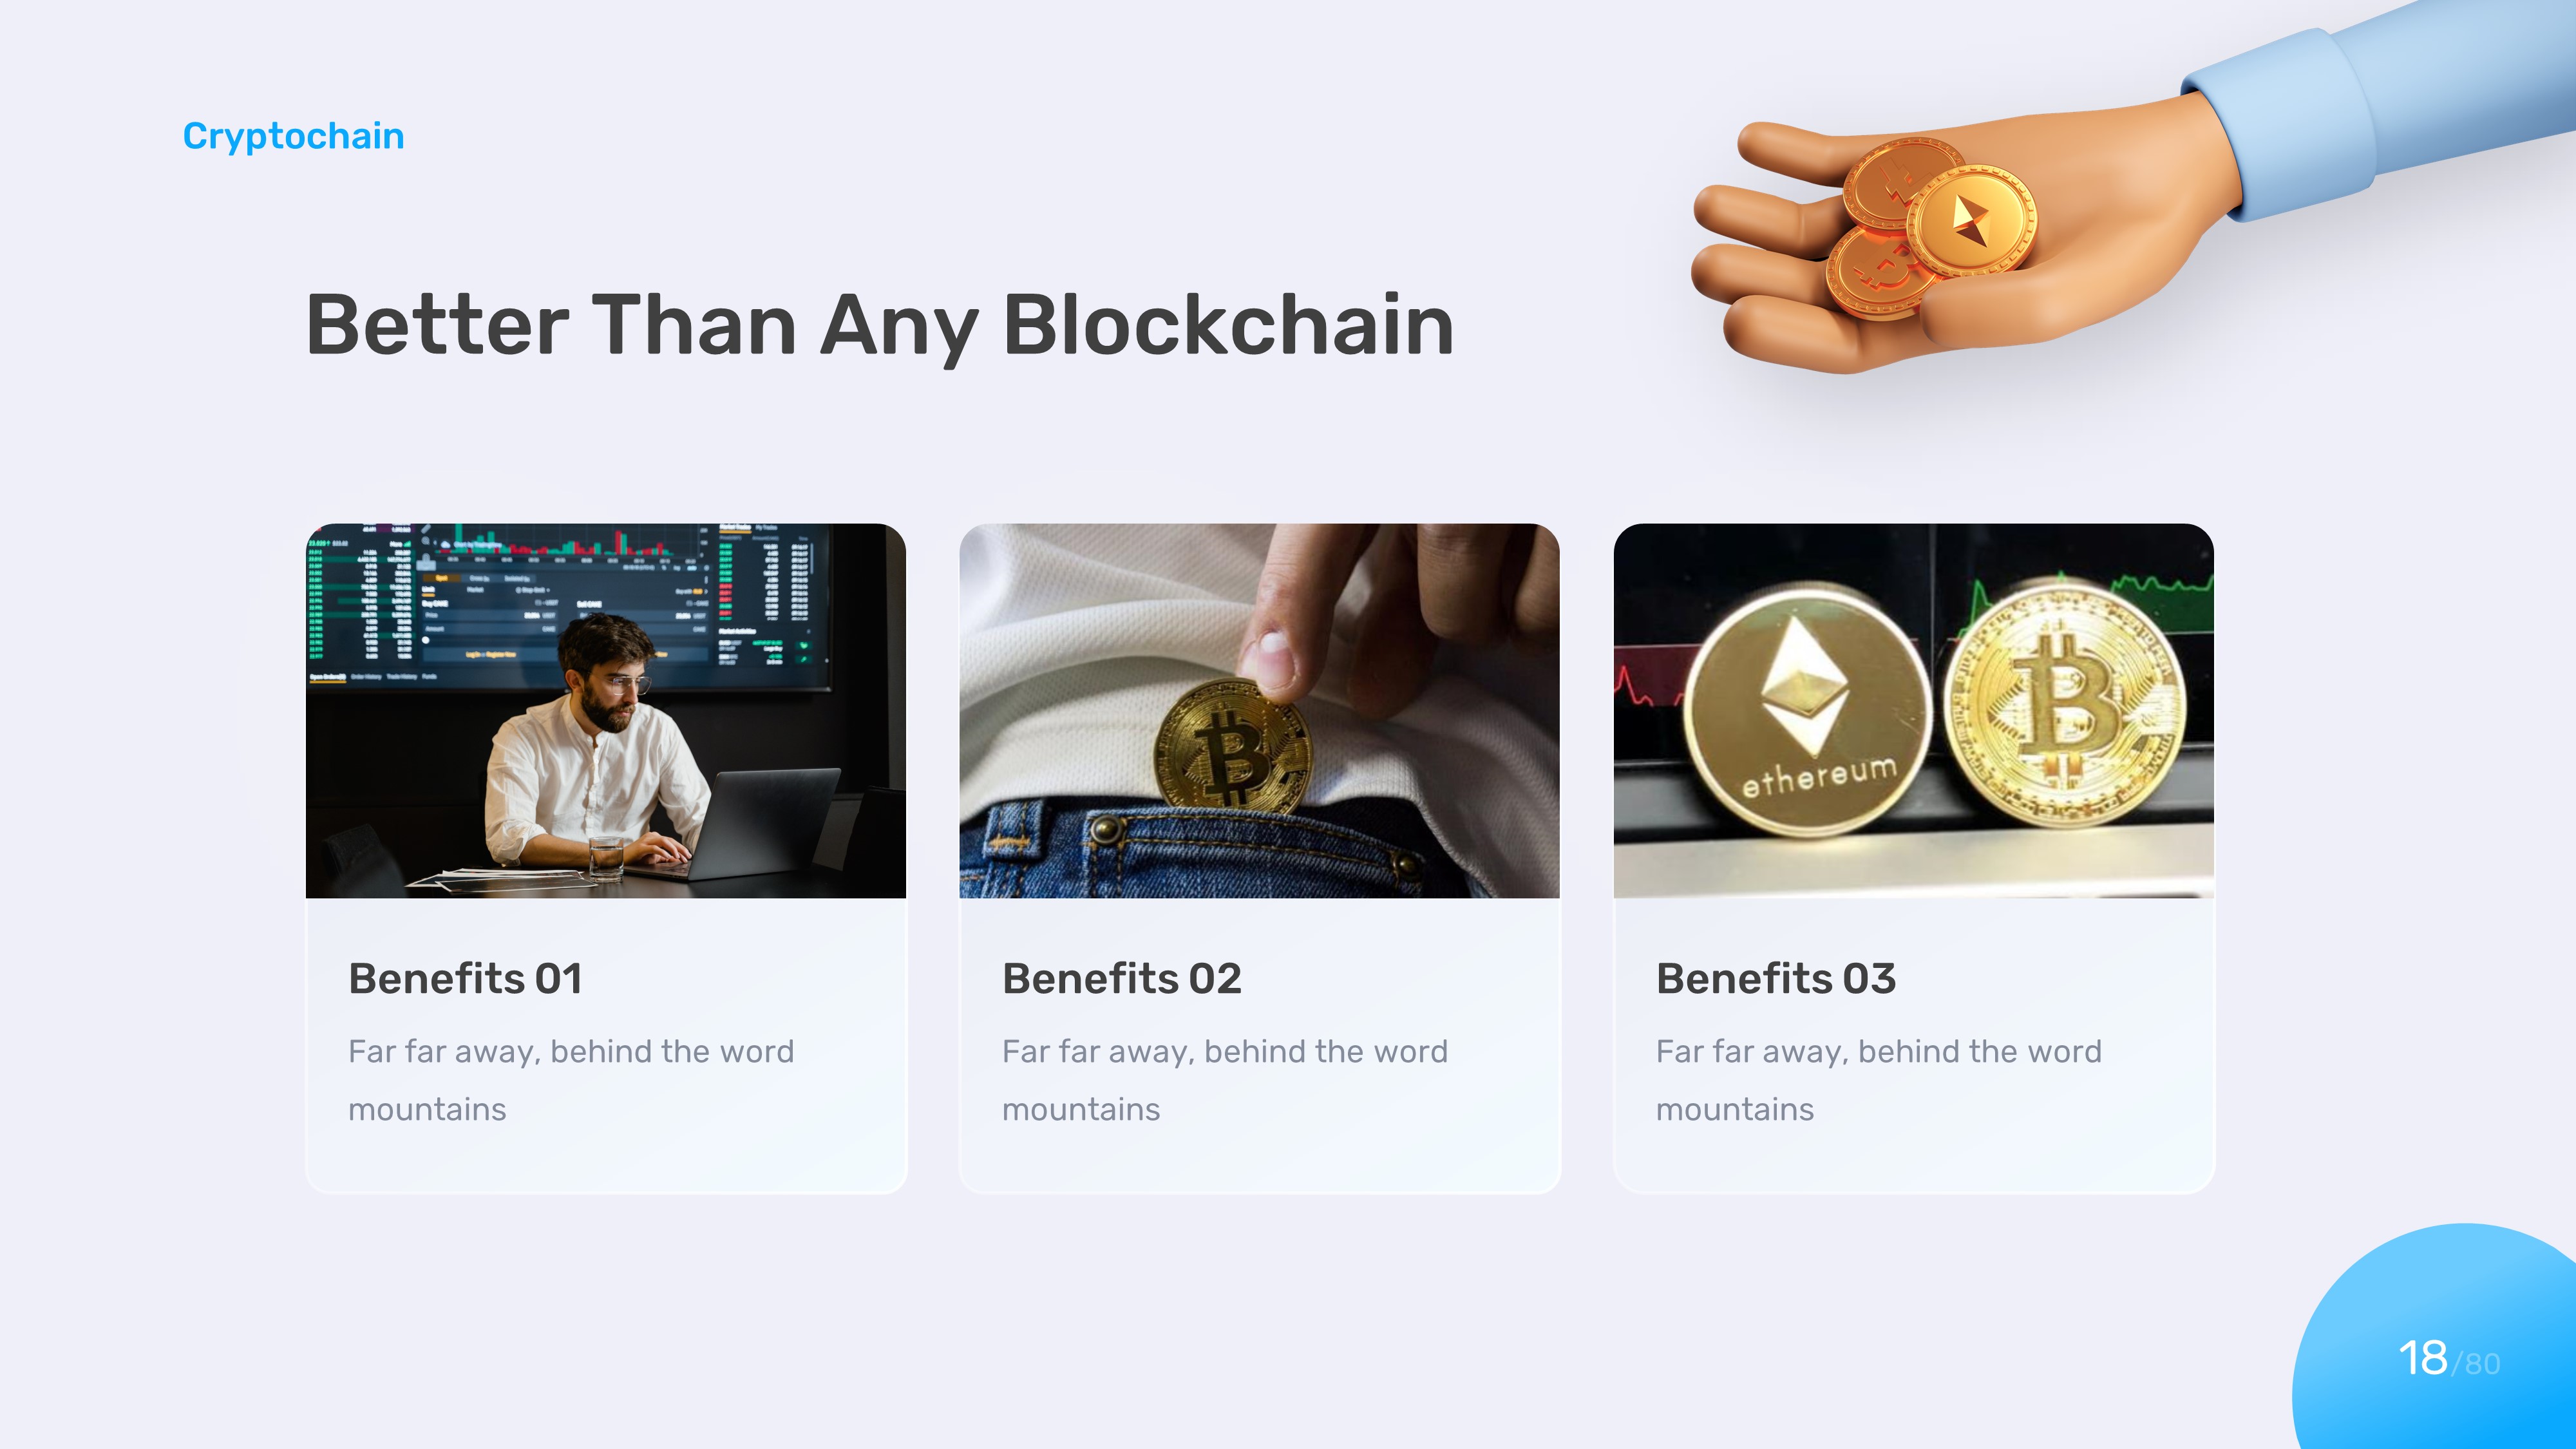Click the description text under Benefits 03
Viewport: 2576px width, 1449px height.
(x=1878, y=1080)
